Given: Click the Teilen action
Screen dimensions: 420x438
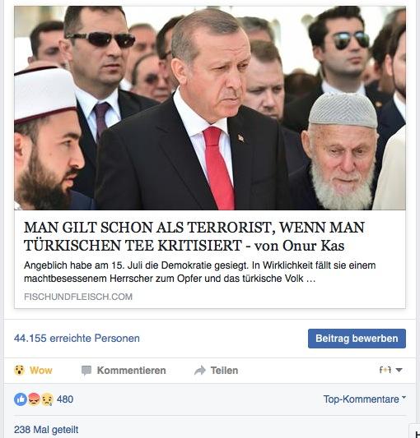Looking at the screenshot, I should click(x=224, y=371).
